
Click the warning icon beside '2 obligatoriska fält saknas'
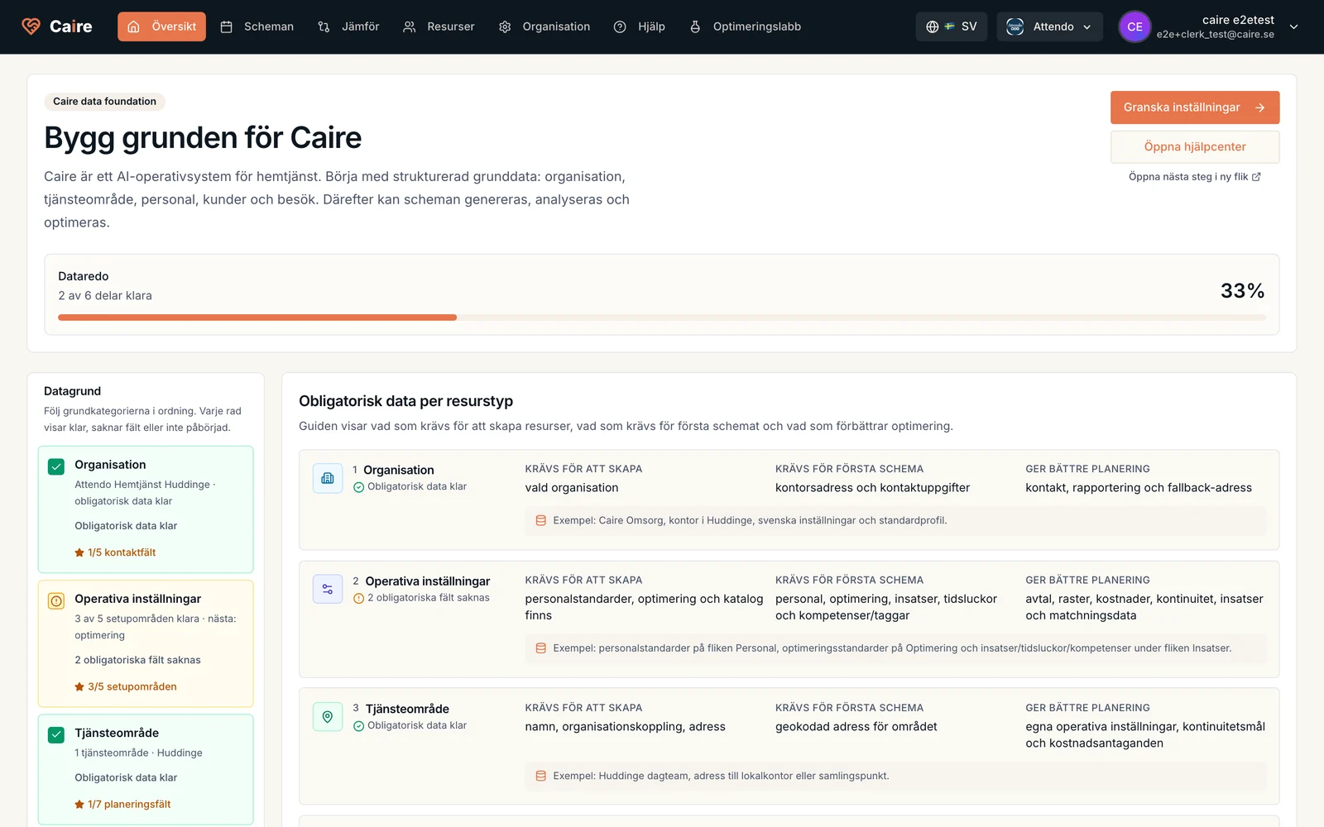(358, 598)
